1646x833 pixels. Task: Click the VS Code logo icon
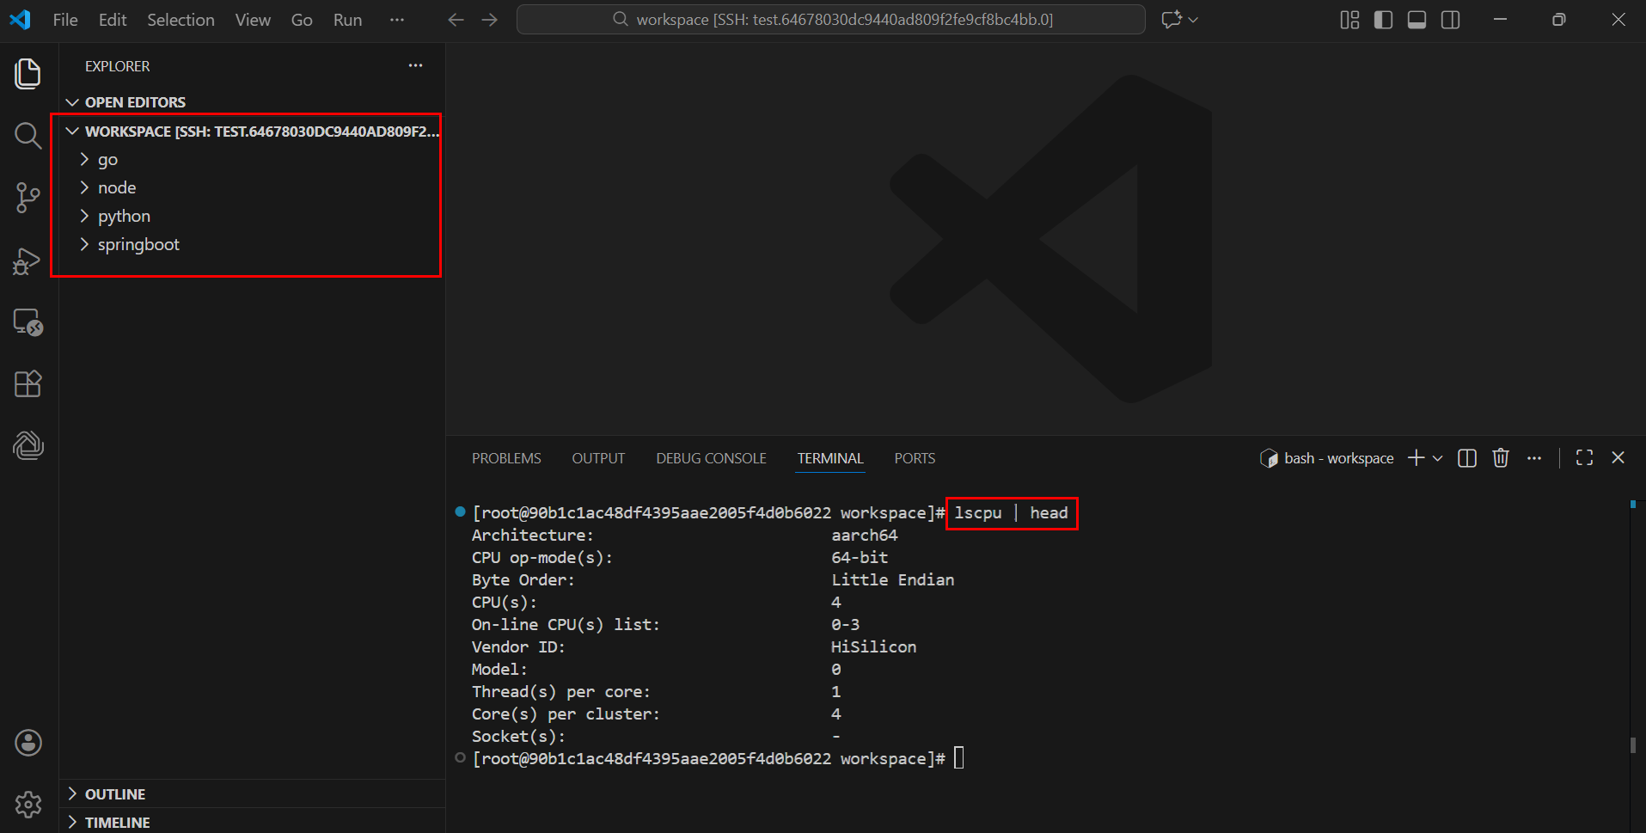point(20,19)
